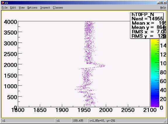This screenshot has height=124, width=168.
Task: Close the c1 canvas window
Action: pyautogui.click(x=165, y=3)
